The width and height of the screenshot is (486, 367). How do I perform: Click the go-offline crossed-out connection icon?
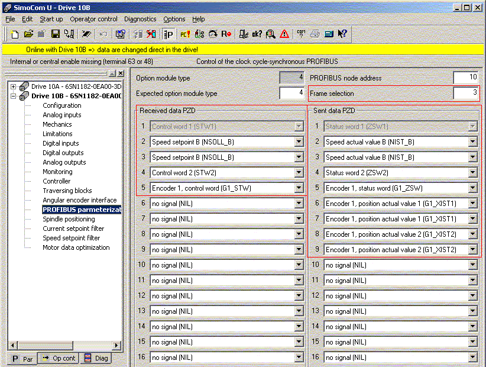point(151,34)
